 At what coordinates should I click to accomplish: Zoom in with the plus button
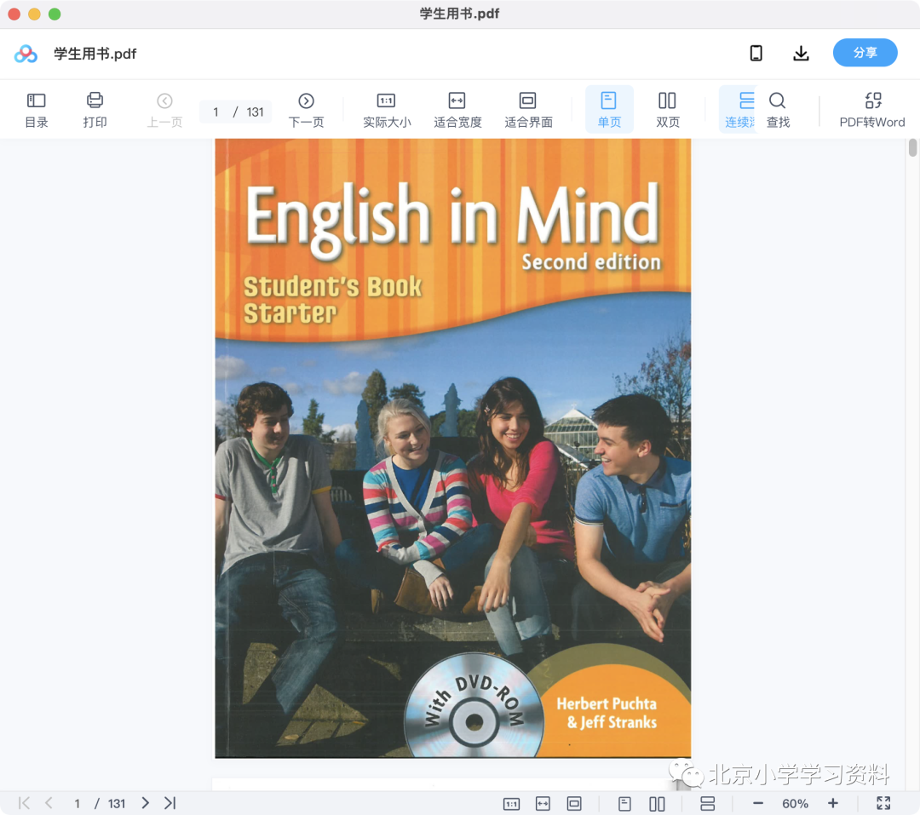(x=832, y=803)
